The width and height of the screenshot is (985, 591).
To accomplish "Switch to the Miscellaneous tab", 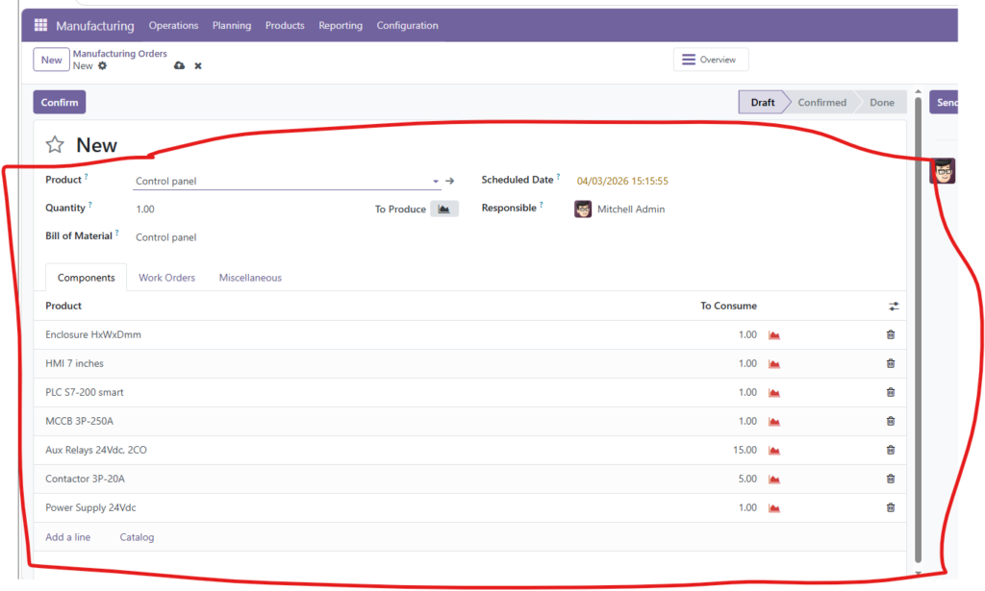I will click(x=250, y=278).
